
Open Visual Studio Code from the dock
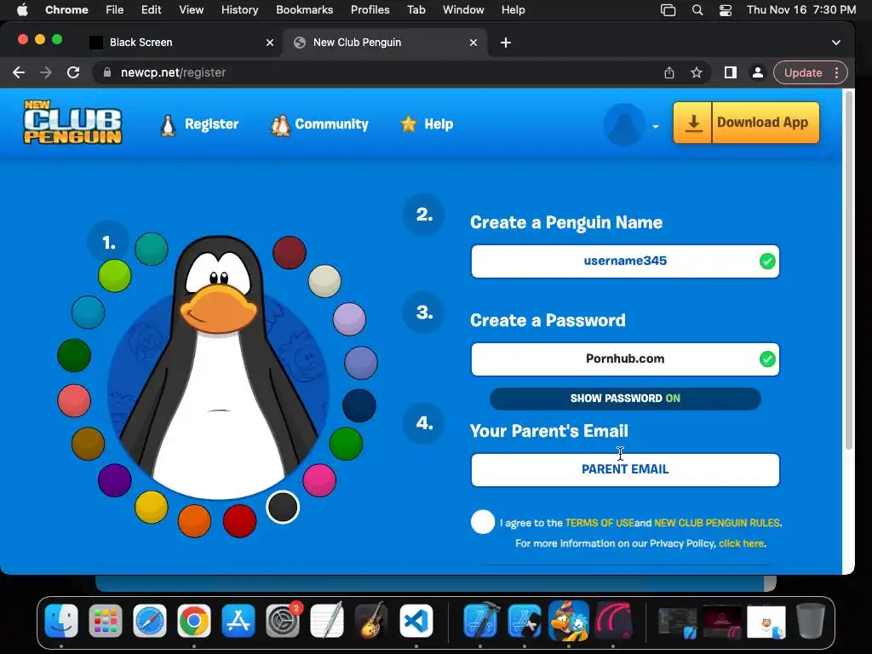click(x=416, y=621)
